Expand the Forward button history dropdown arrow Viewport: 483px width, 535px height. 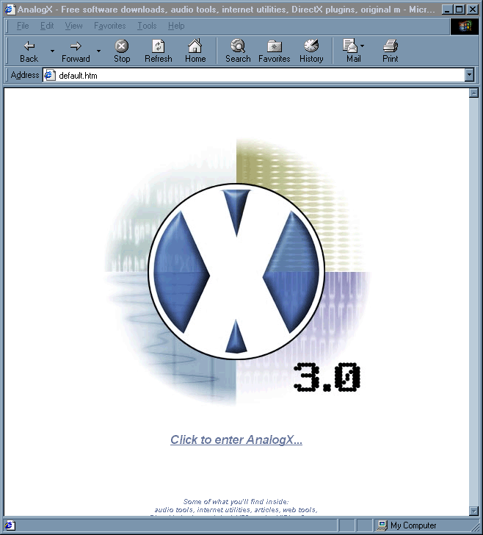tap(99, 51)
